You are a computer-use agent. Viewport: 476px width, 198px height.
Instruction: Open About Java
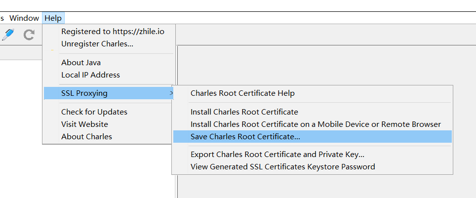click(x=109, y=63)
